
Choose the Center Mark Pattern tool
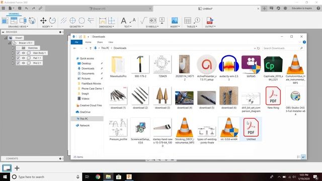pos(82,21)
